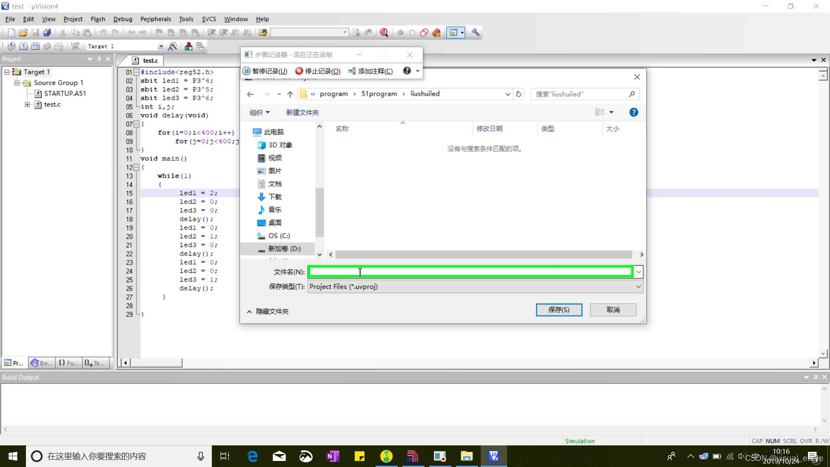This screenshot has width=830, height=467.
Task: Open the Target 1 selection dropdown
Action: point(161,46)
